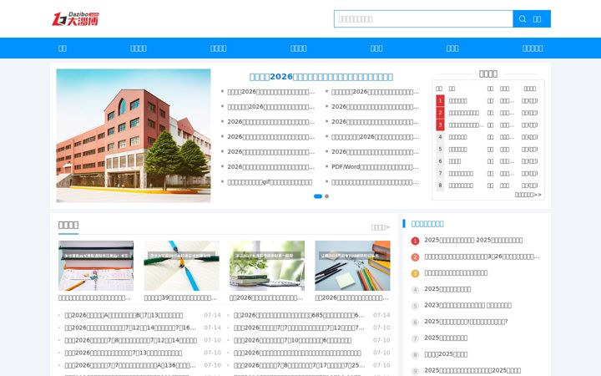Click red square badge 1 in ranking table

(x=440, y=100)
